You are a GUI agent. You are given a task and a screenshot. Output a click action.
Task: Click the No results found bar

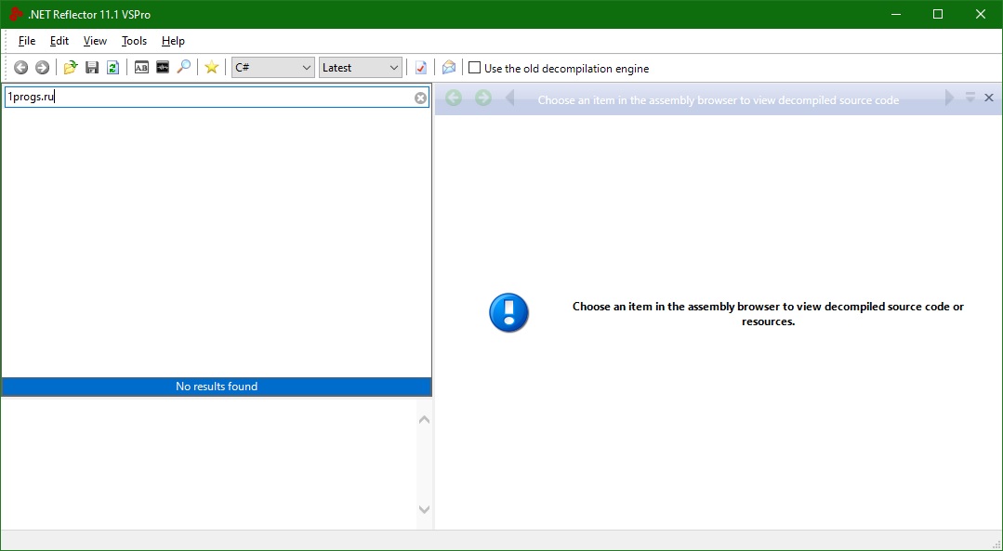click(217, 387)
